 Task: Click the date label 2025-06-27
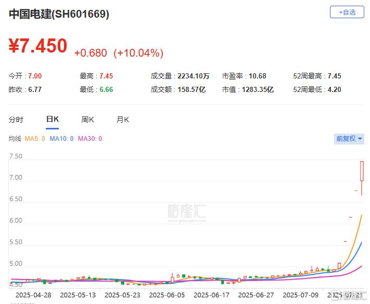256,295
